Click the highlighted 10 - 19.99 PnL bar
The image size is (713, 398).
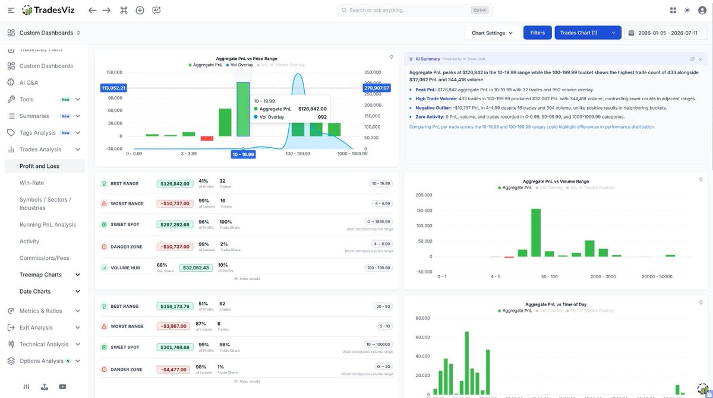pos(243,109)
